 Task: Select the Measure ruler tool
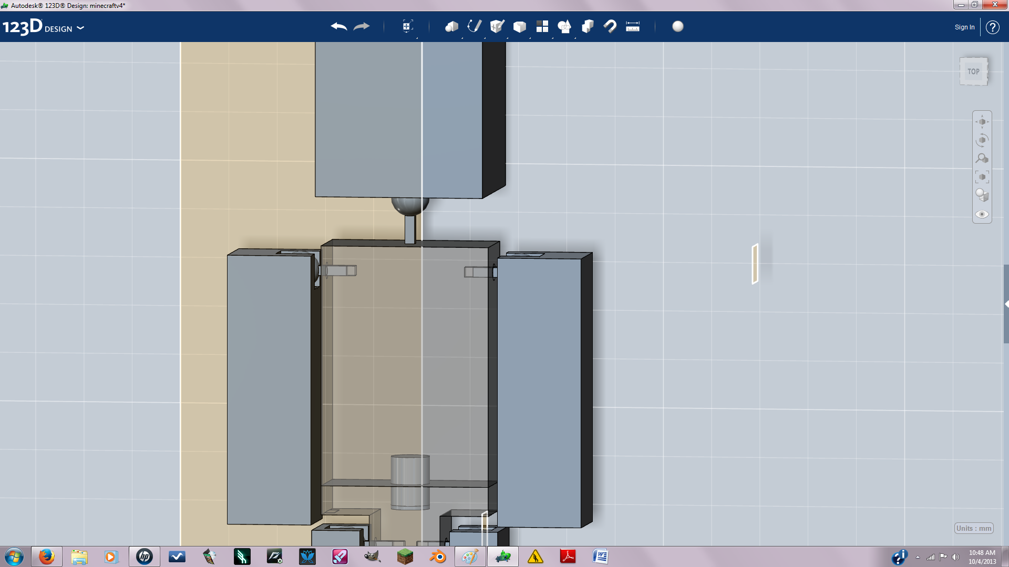point(633,26)
